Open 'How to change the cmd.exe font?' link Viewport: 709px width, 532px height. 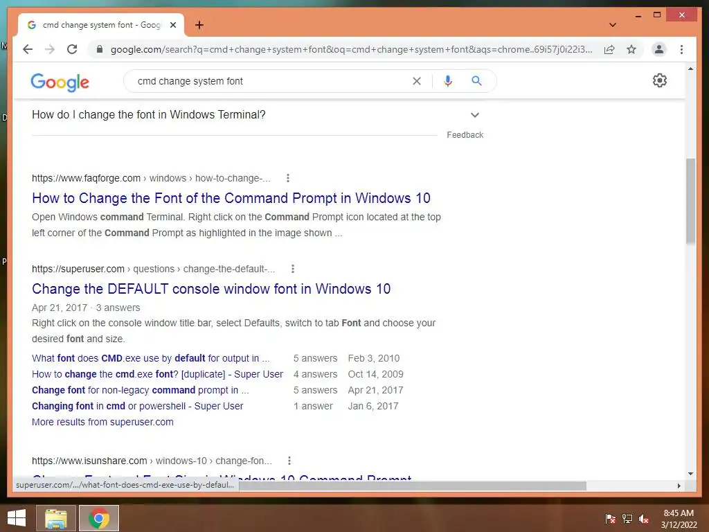tap(157, 374)
